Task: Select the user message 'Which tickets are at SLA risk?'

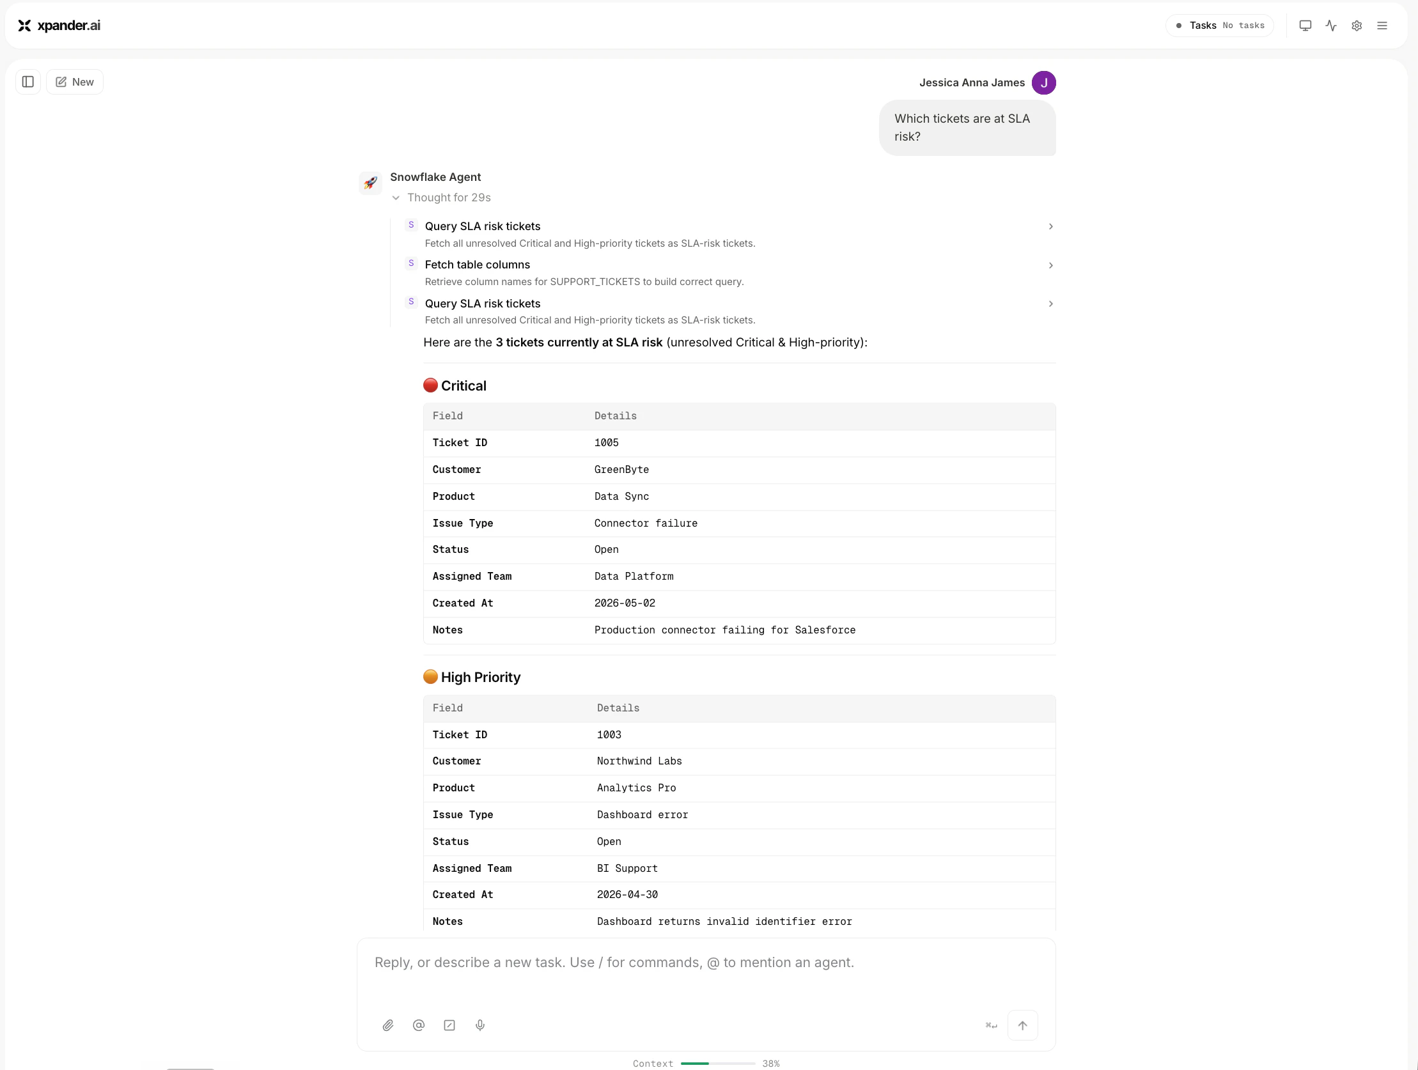Action: (967, 128)
